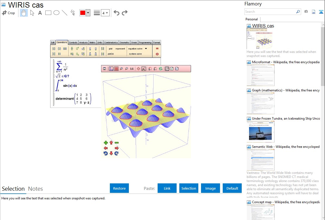325x220 pixels.
Task: Click the blue rotate clockwise control
Action: tap(116, 153)
